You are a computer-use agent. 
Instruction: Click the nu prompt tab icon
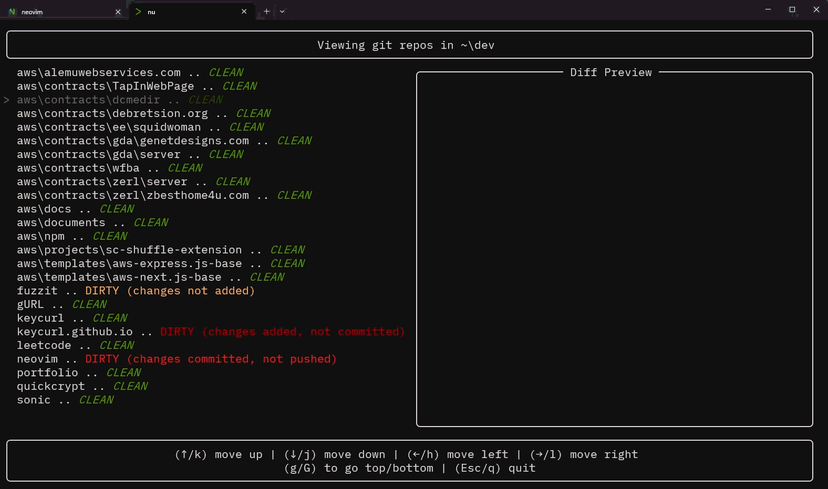pos(138,12)
